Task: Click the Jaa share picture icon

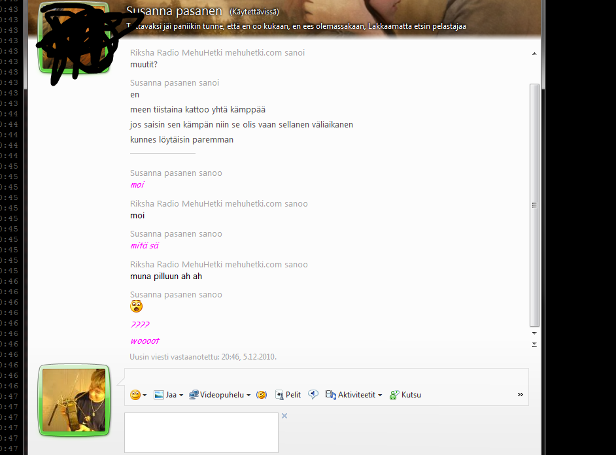Action: point(159,395)
